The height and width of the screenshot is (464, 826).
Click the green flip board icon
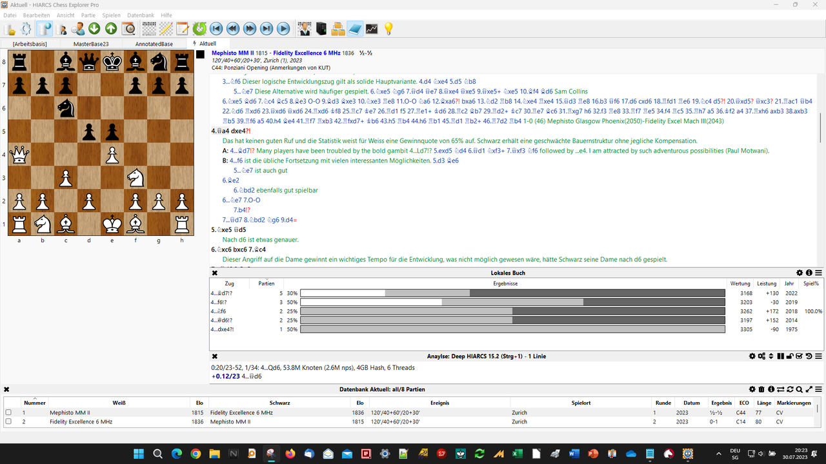click(x=199, y=28)
